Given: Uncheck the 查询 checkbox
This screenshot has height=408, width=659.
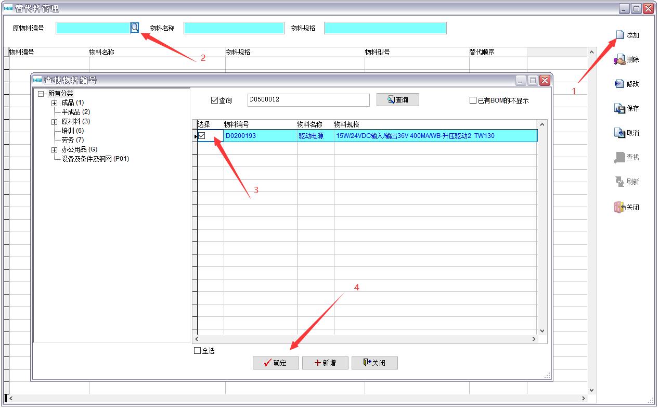Looking at the screenshot, I should (x=214, y=100).
